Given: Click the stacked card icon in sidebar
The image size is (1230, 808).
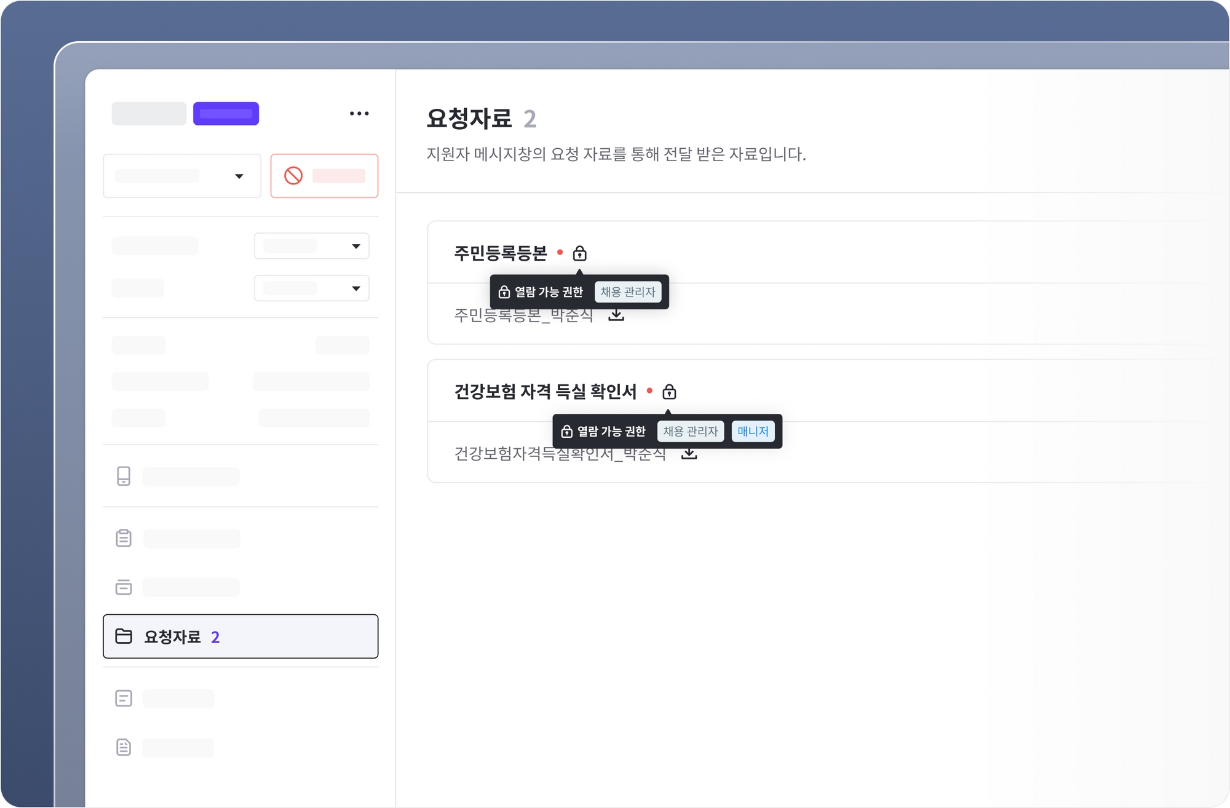Looking at the screenshot, I should point(124,587).
